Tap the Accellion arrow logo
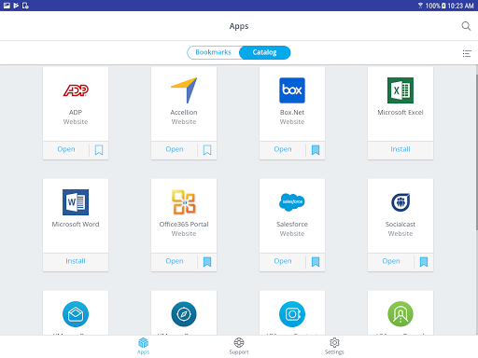This screenshot has width=478, height=358. (184, 90)
